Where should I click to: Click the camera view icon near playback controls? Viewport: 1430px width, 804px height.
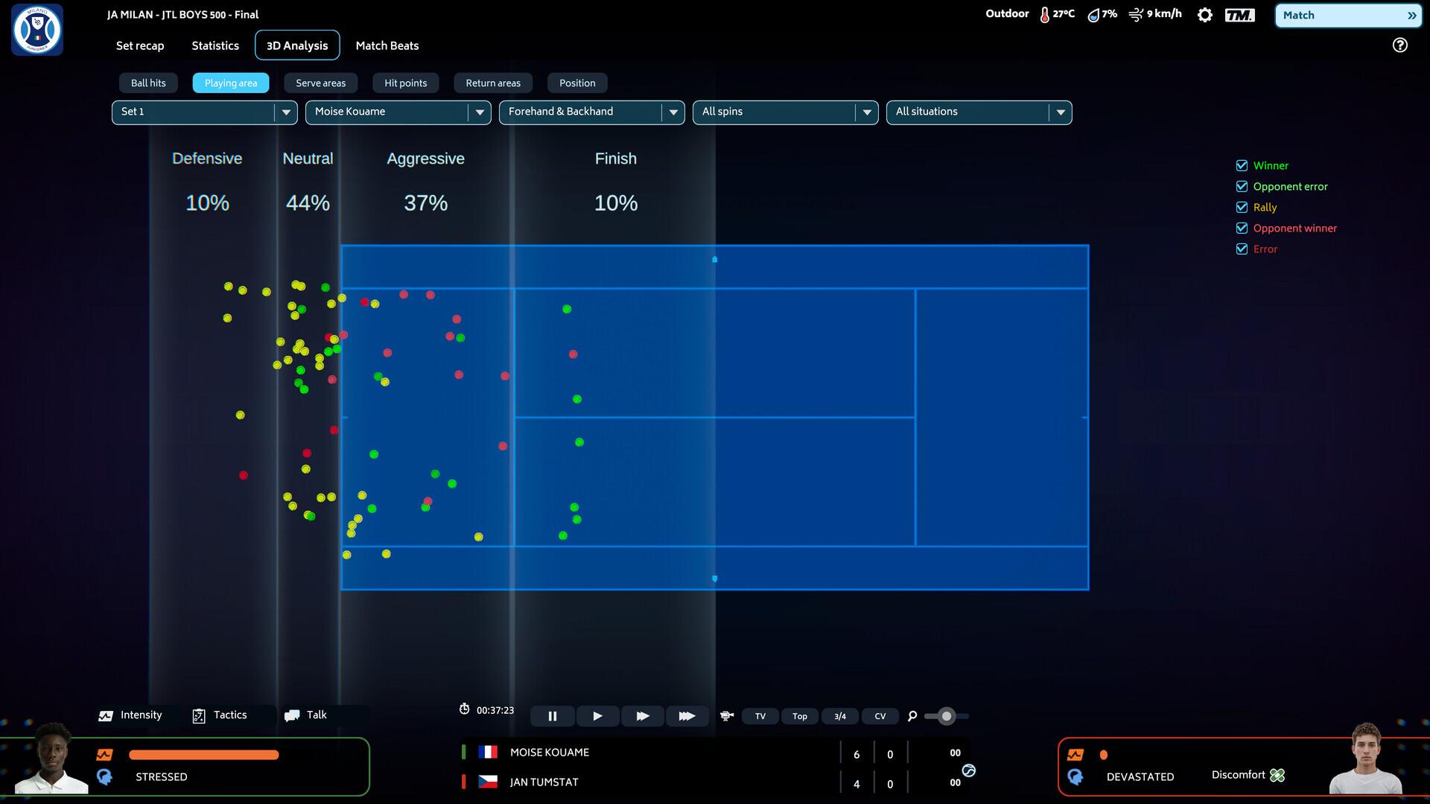click(726, 715)
